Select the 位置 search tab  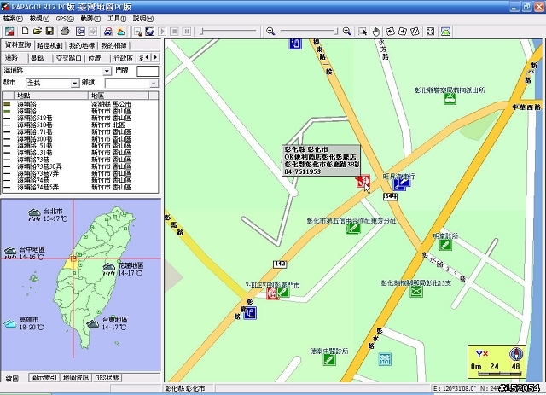(x=95, y=59)
